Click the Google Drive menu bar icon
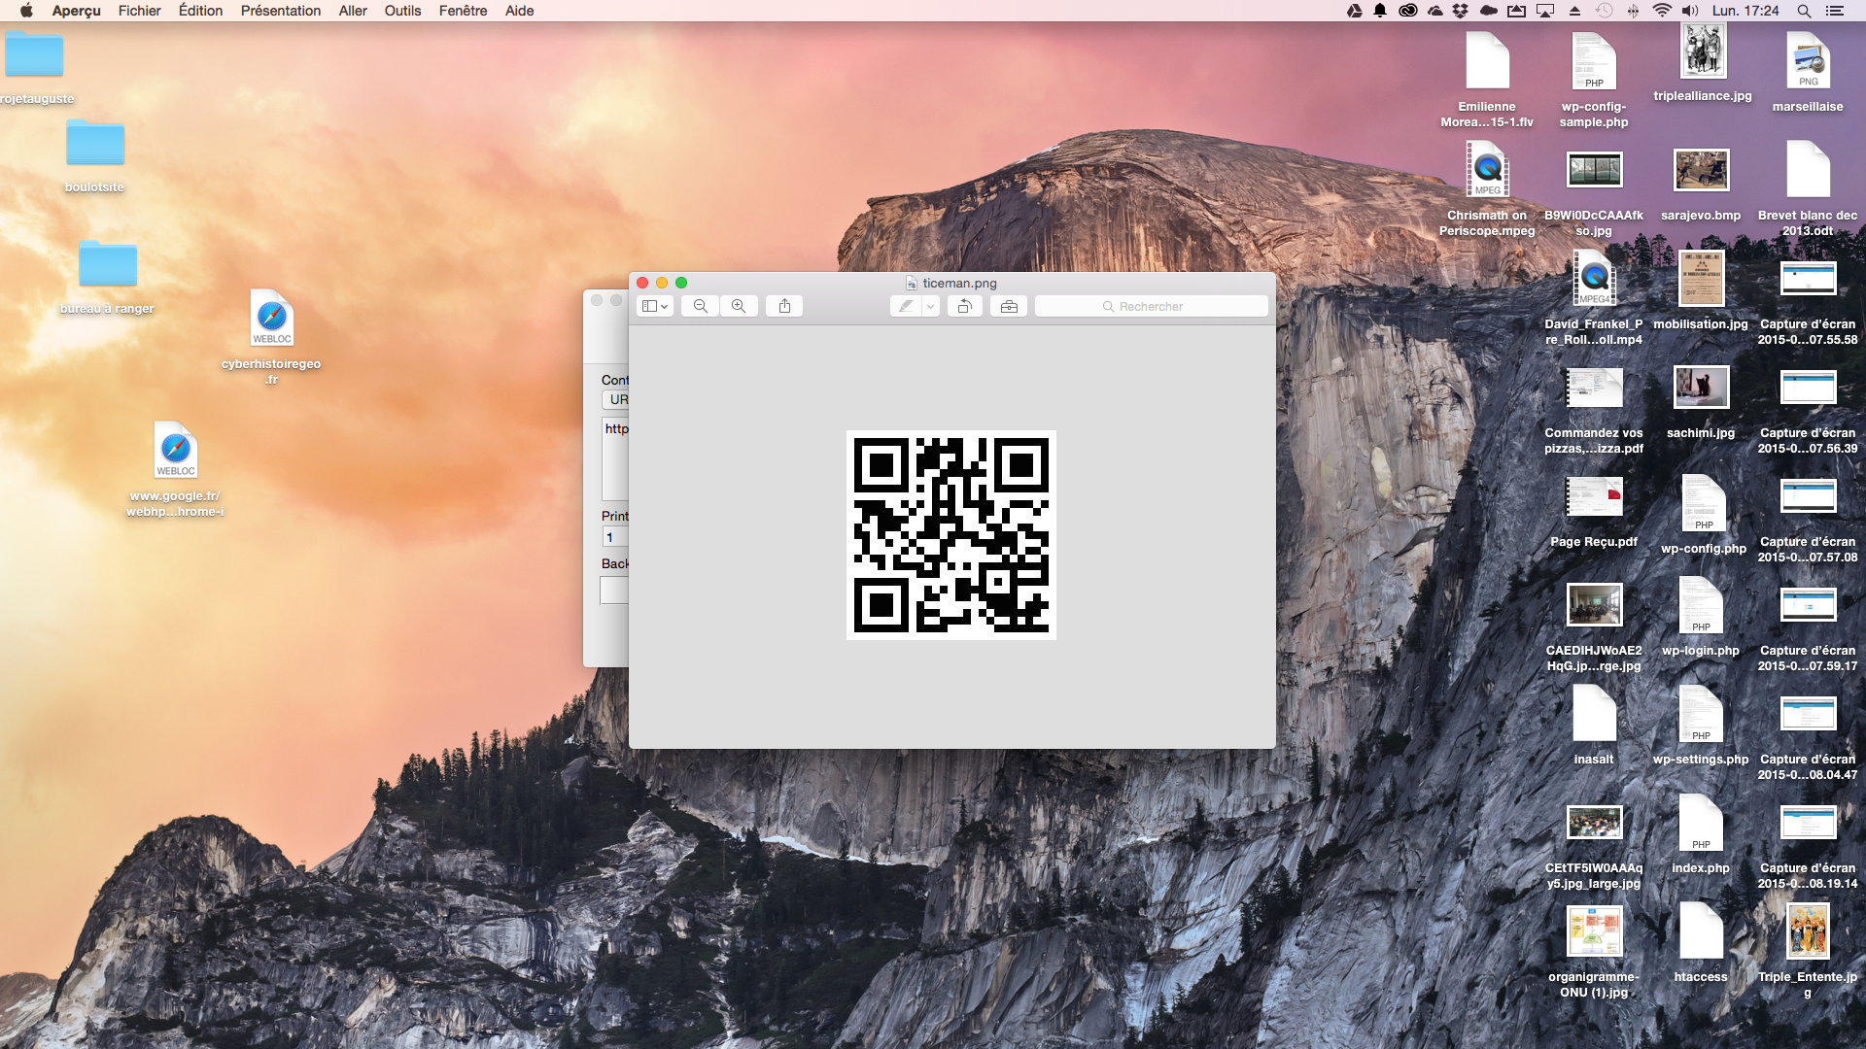 point(1354,11)
